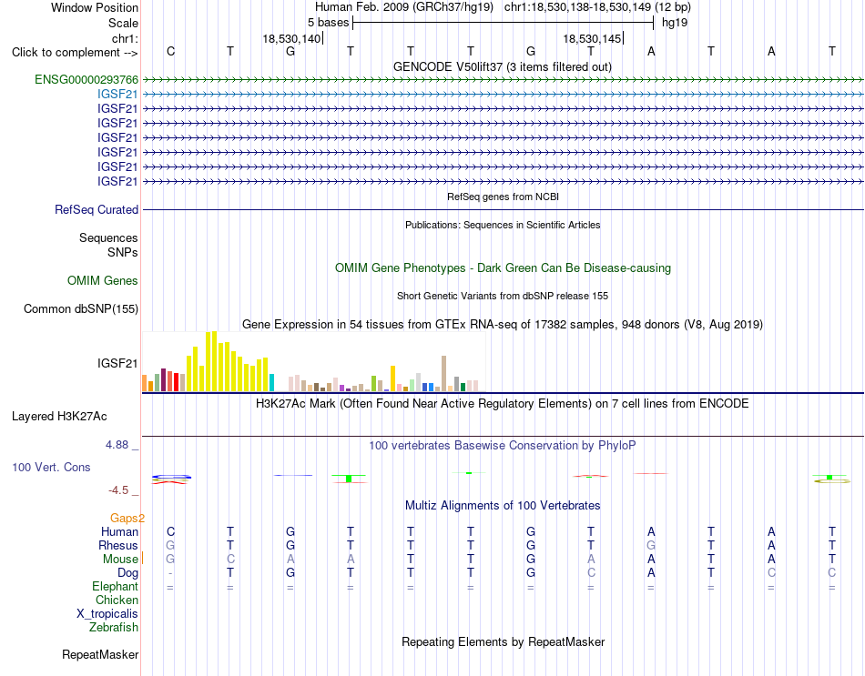Select the Rhesus species label
Screen dimensions: 865x676
coord(118,545)
